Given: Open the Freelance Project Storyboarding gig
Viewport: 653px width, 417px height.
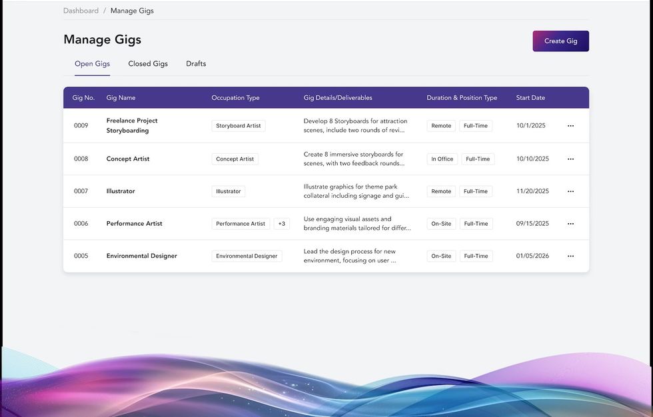Looking at the screenshot, I should [132, 125].
